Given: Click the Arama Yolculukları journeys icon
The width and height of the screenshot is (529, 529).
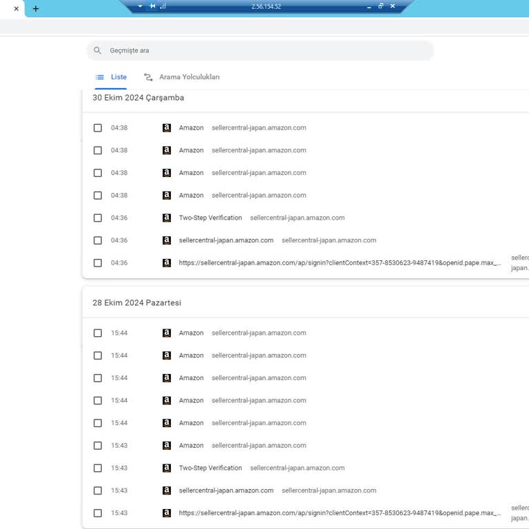Looking at the screenshot, I should pyautogui.click(x=148, y=77).
